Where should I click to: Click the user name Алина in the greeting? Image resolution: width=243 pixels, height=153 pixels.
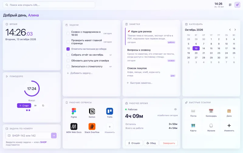[x=33, y=15]
